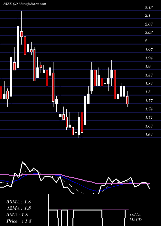Click the 1.8 price axis label
This screenshot has height=226, width=161.
click(x=147, y=92)
